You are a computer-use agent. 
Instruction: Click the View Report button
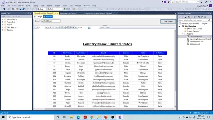168,21
